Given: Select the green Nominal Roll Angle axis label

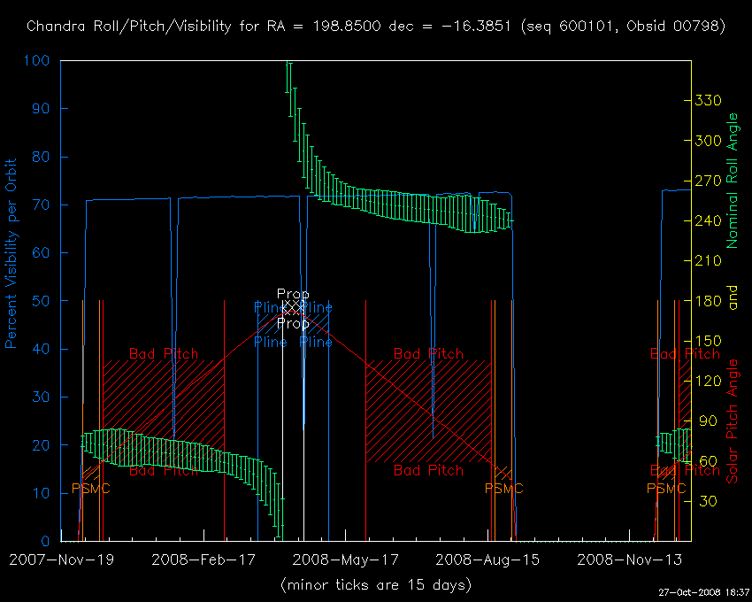Looking at the screenshot, I should pyautogui.click(x=732, y=180).
